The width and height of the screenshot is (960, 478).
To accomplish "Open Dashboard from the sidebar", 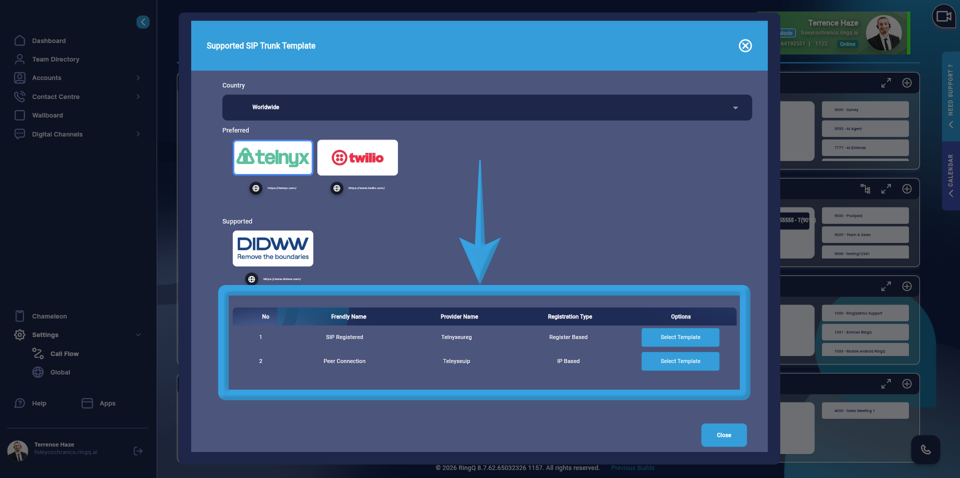I will click(x=49, y=41).
